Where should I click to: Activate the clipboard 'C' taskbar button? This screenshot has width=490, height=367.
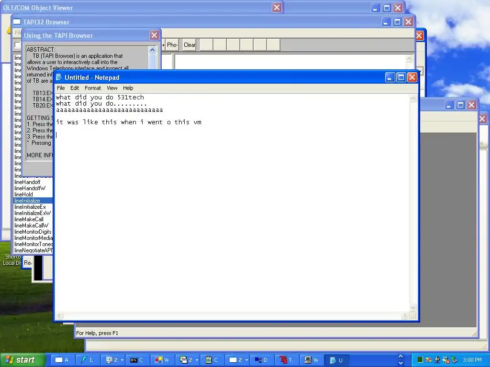[x=211, y=360]
